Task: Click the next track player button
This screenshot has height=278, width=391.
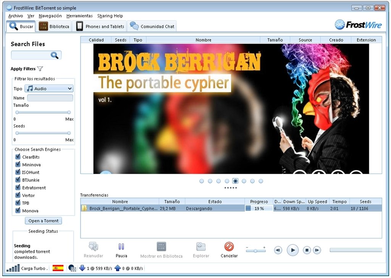Action: tap(317, 250)
